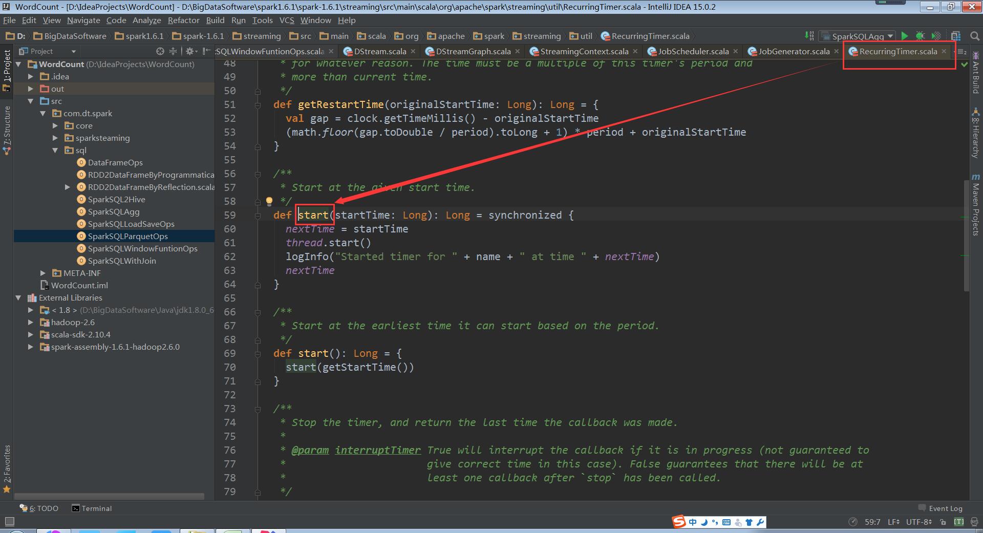Expand the .idea folder
The image size is (983, 533).
pyautogui.click(x=31, y=76)
